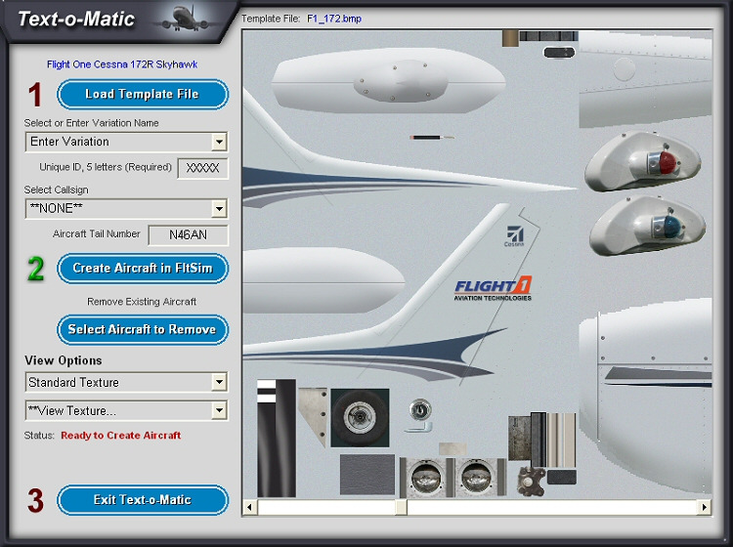Click the Ready to Create Aircraft status
Image resolution: width=733 pixels, height=547 pixels.
(120, 436)
